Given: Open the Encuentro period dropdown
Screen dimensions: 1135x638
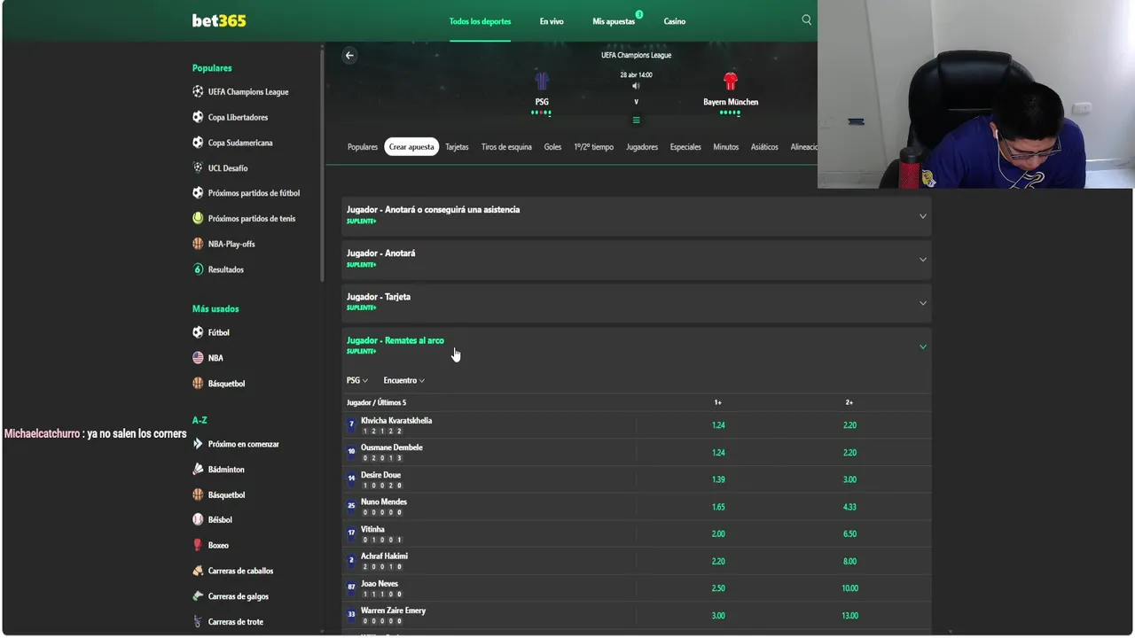Looking at the screenshot, I should click(403, 380).
